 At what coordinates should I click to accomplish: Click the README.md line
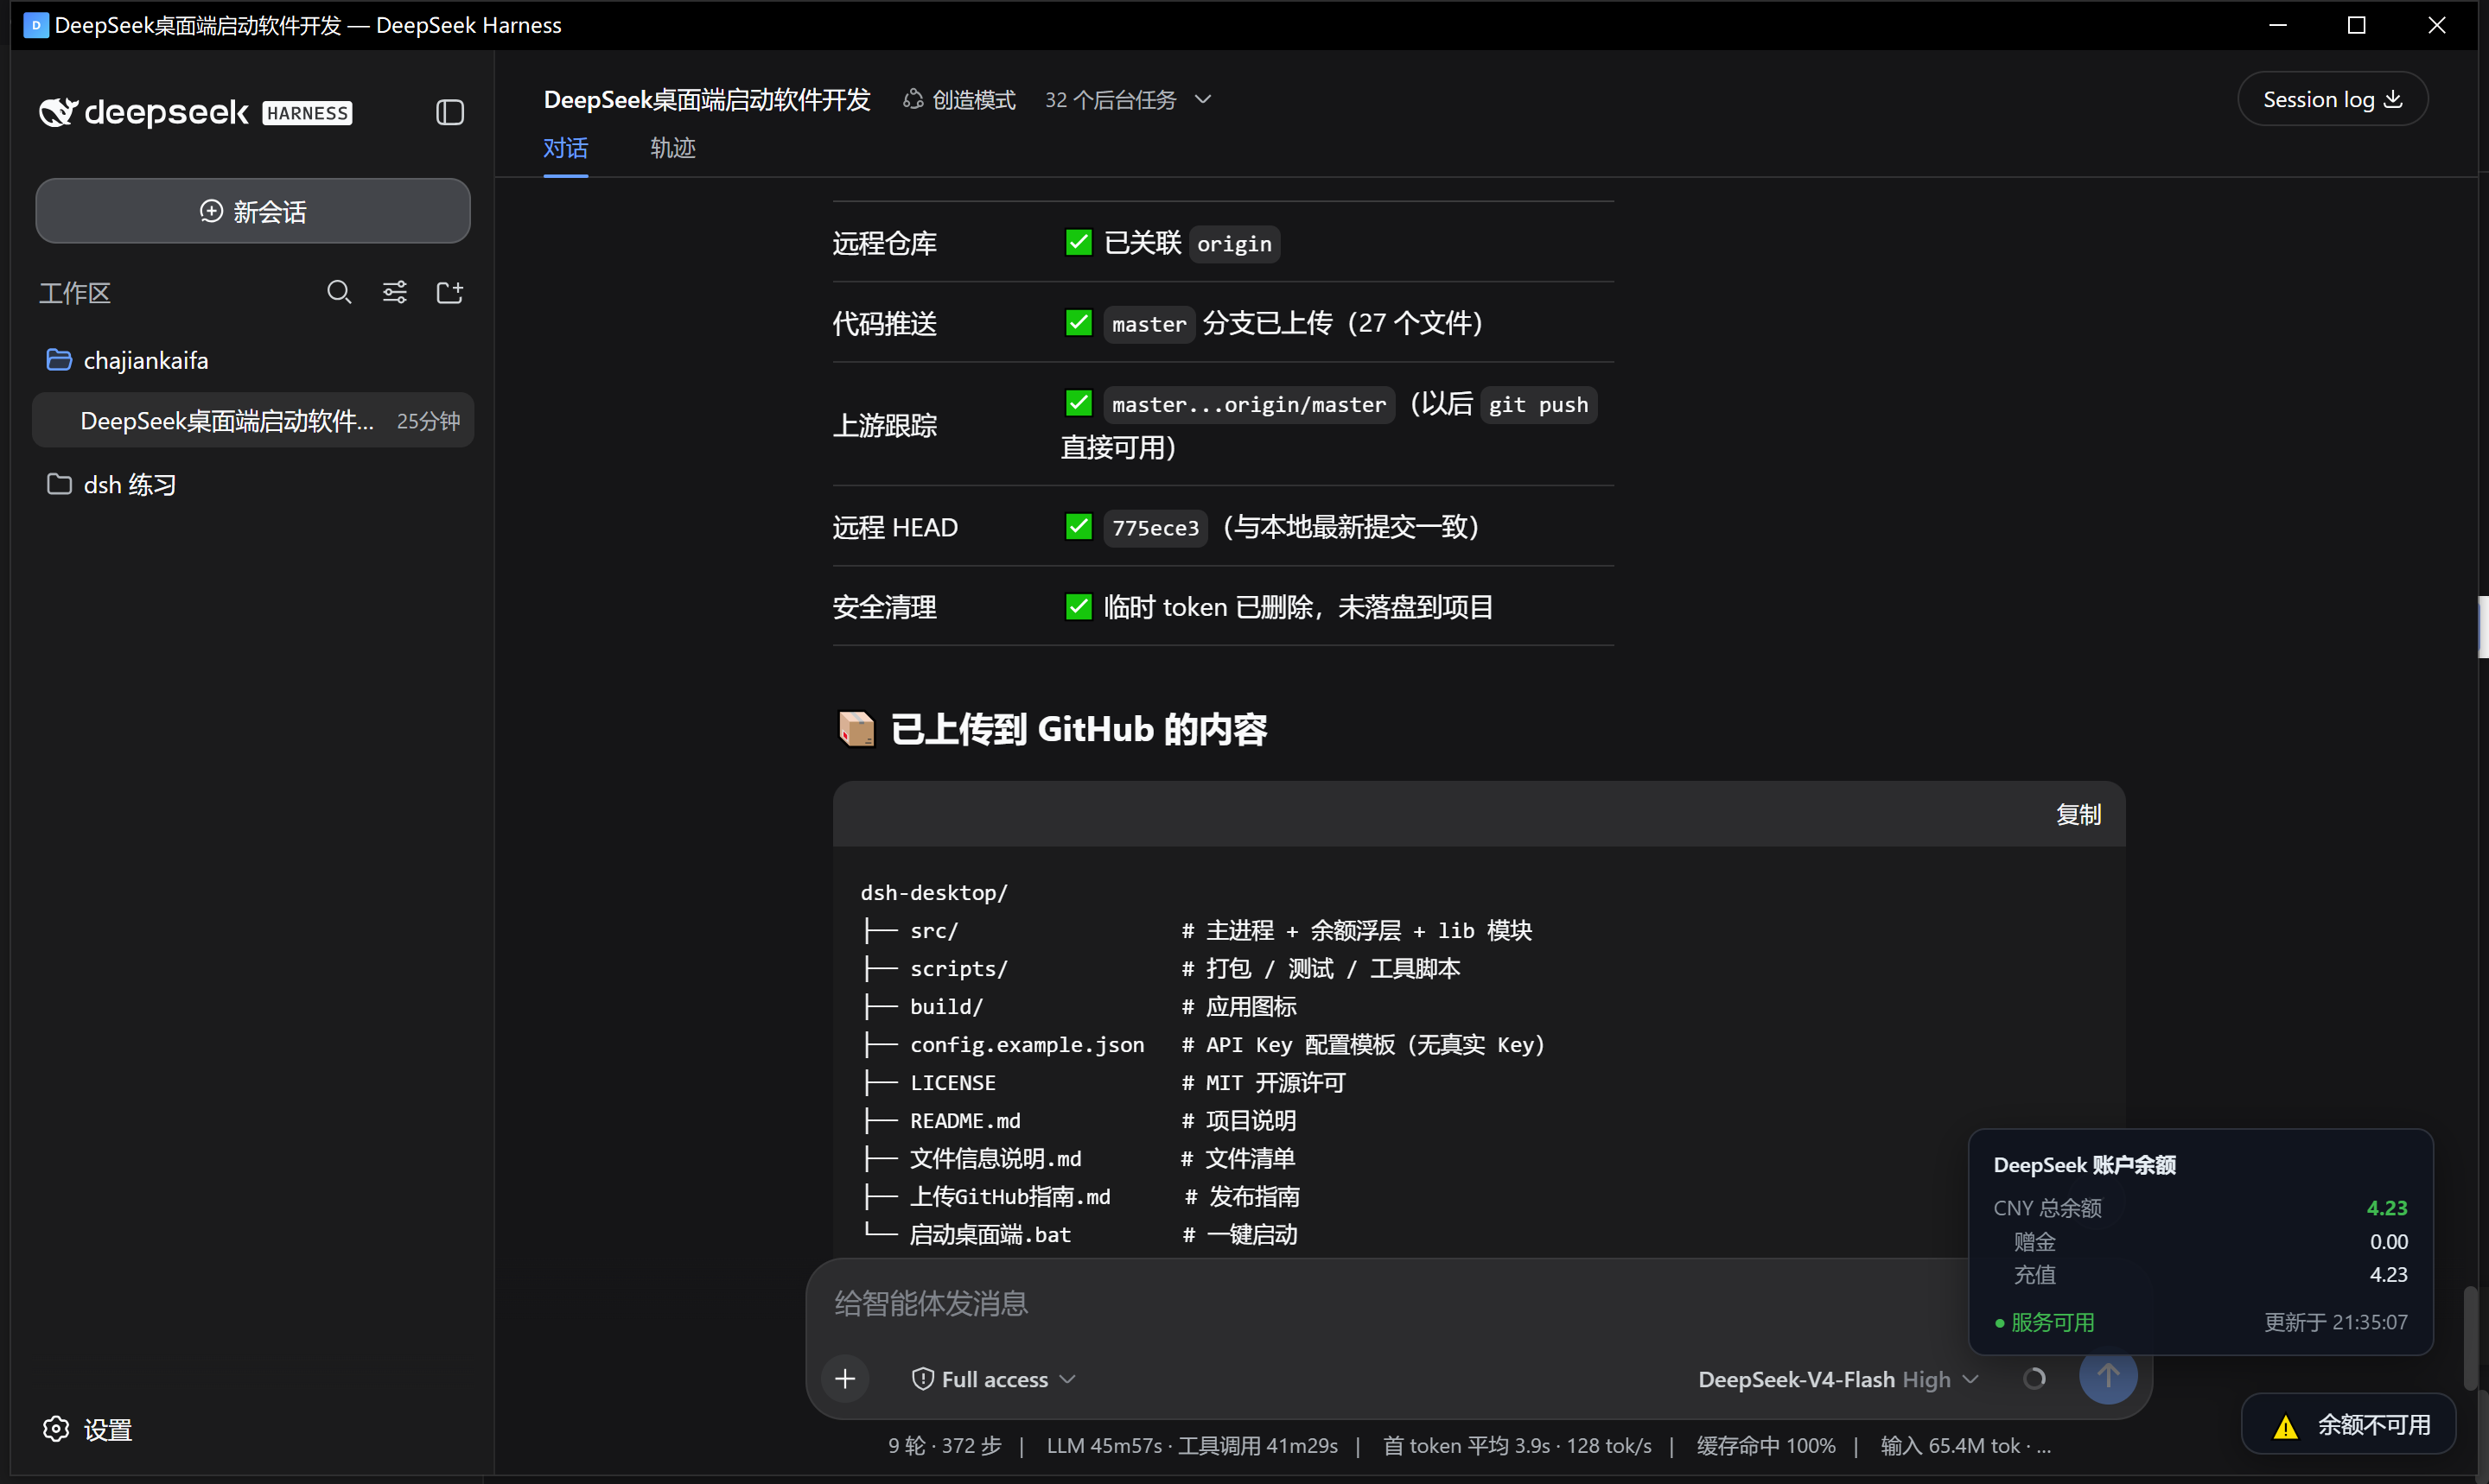click(x=1079, y=1121)
